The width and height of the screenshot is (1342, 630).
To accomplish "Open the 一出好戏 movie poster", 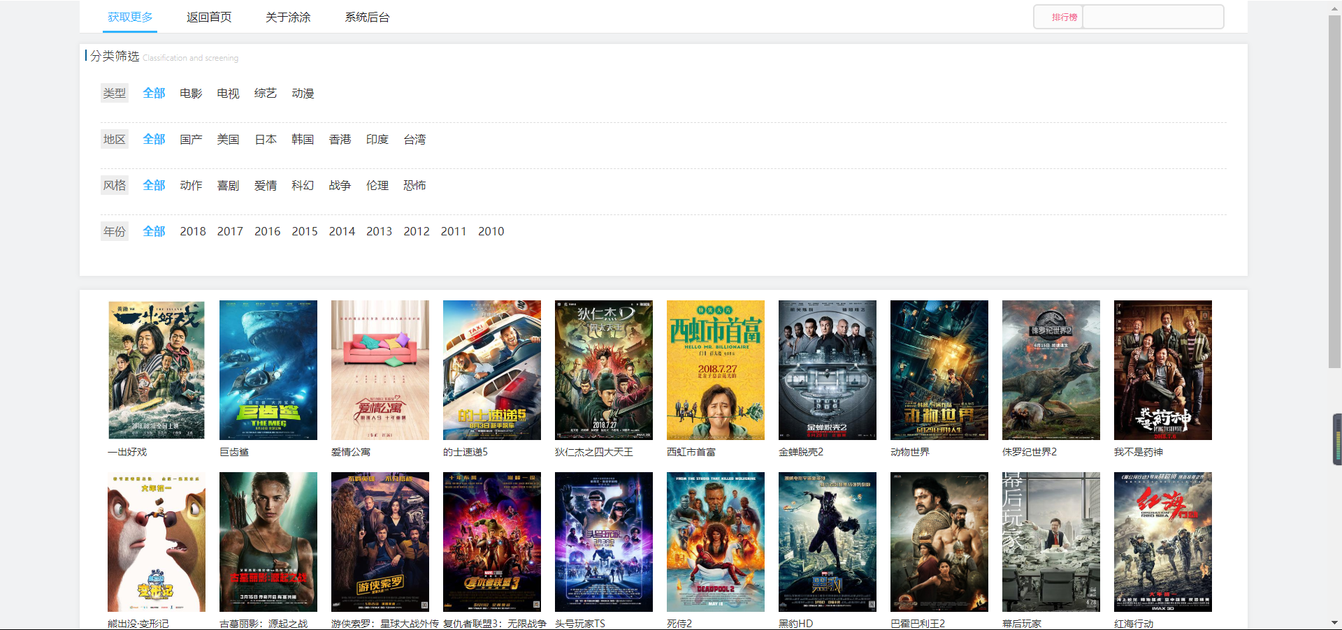I will pyautogui.click(x=157, y=370).
